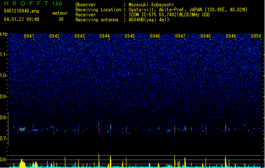
Task: Select the filename 0401210940.png
Action: [21, 11]
